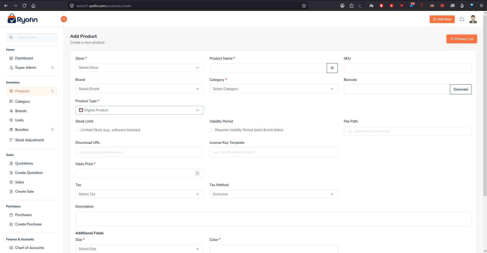Click the search magnifier icon in sidebar
Screen dimensions: 487x253
click(x=11, y=37)
